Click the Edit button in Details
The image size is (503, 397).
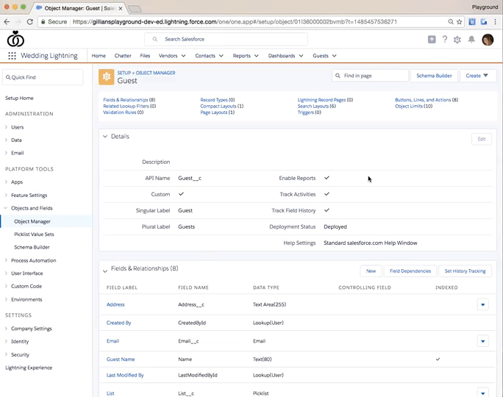[x=482, y=139]
